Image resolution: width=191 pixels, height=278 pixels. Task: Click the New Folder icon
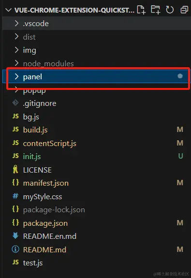tap(155, 10)
